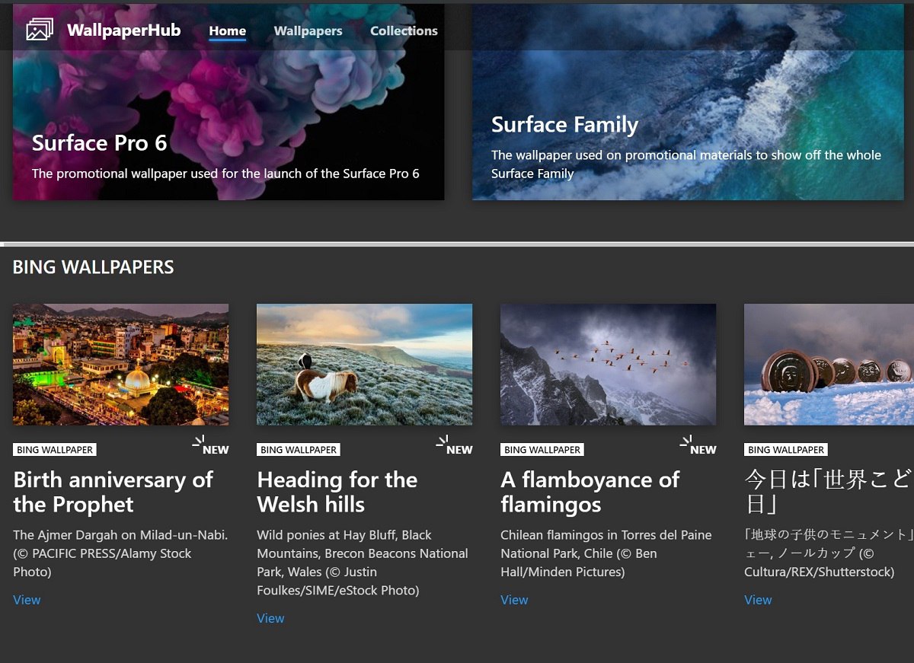
Task: Click the Ajmer Dargah description text
Action: pos(120,553)
